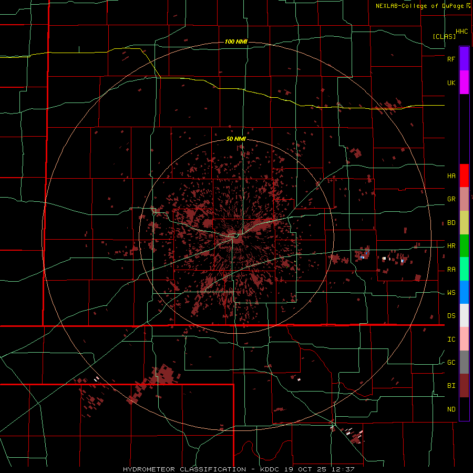Pick the RA light-green legend swatch
Viewport: 473px width, 473px height.
tap(464, 269)
